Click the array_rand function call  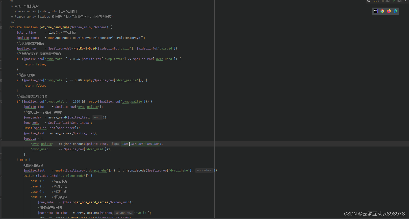[x=57, y=117]
